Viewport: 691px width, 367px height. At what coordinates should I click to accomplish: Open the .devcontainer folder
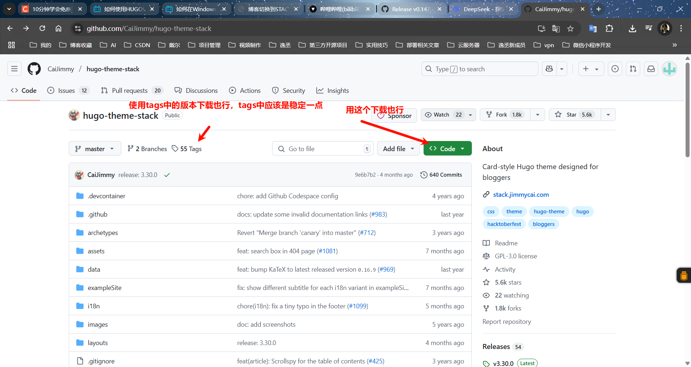click(x=107, y=196)
